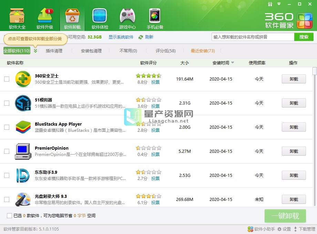317x234 pixels.
Task: Sort by 大小 column header
Action: pyautogui.click(x=185, y=63)
